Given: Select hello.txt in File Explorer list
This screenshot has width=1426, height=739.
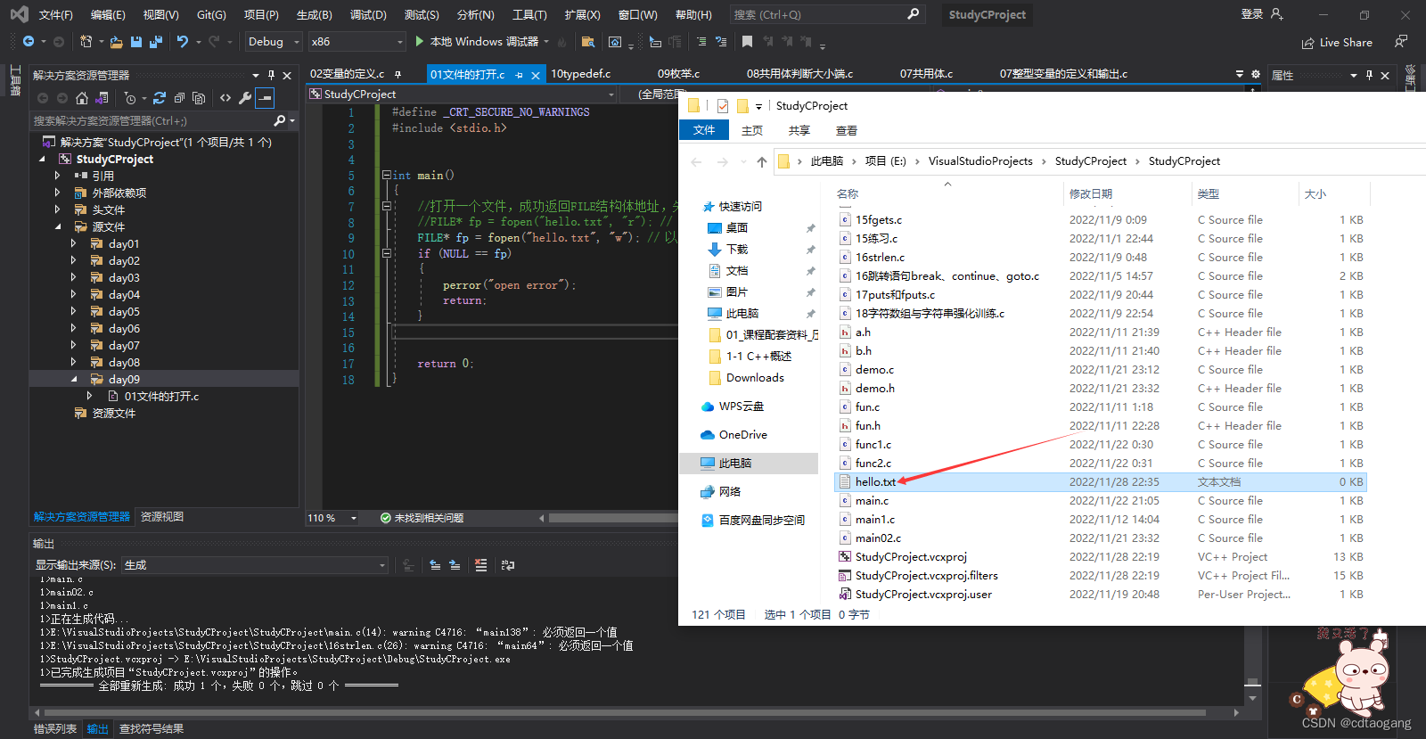Looking at the screenshot, I should (x=1100, y=482).
